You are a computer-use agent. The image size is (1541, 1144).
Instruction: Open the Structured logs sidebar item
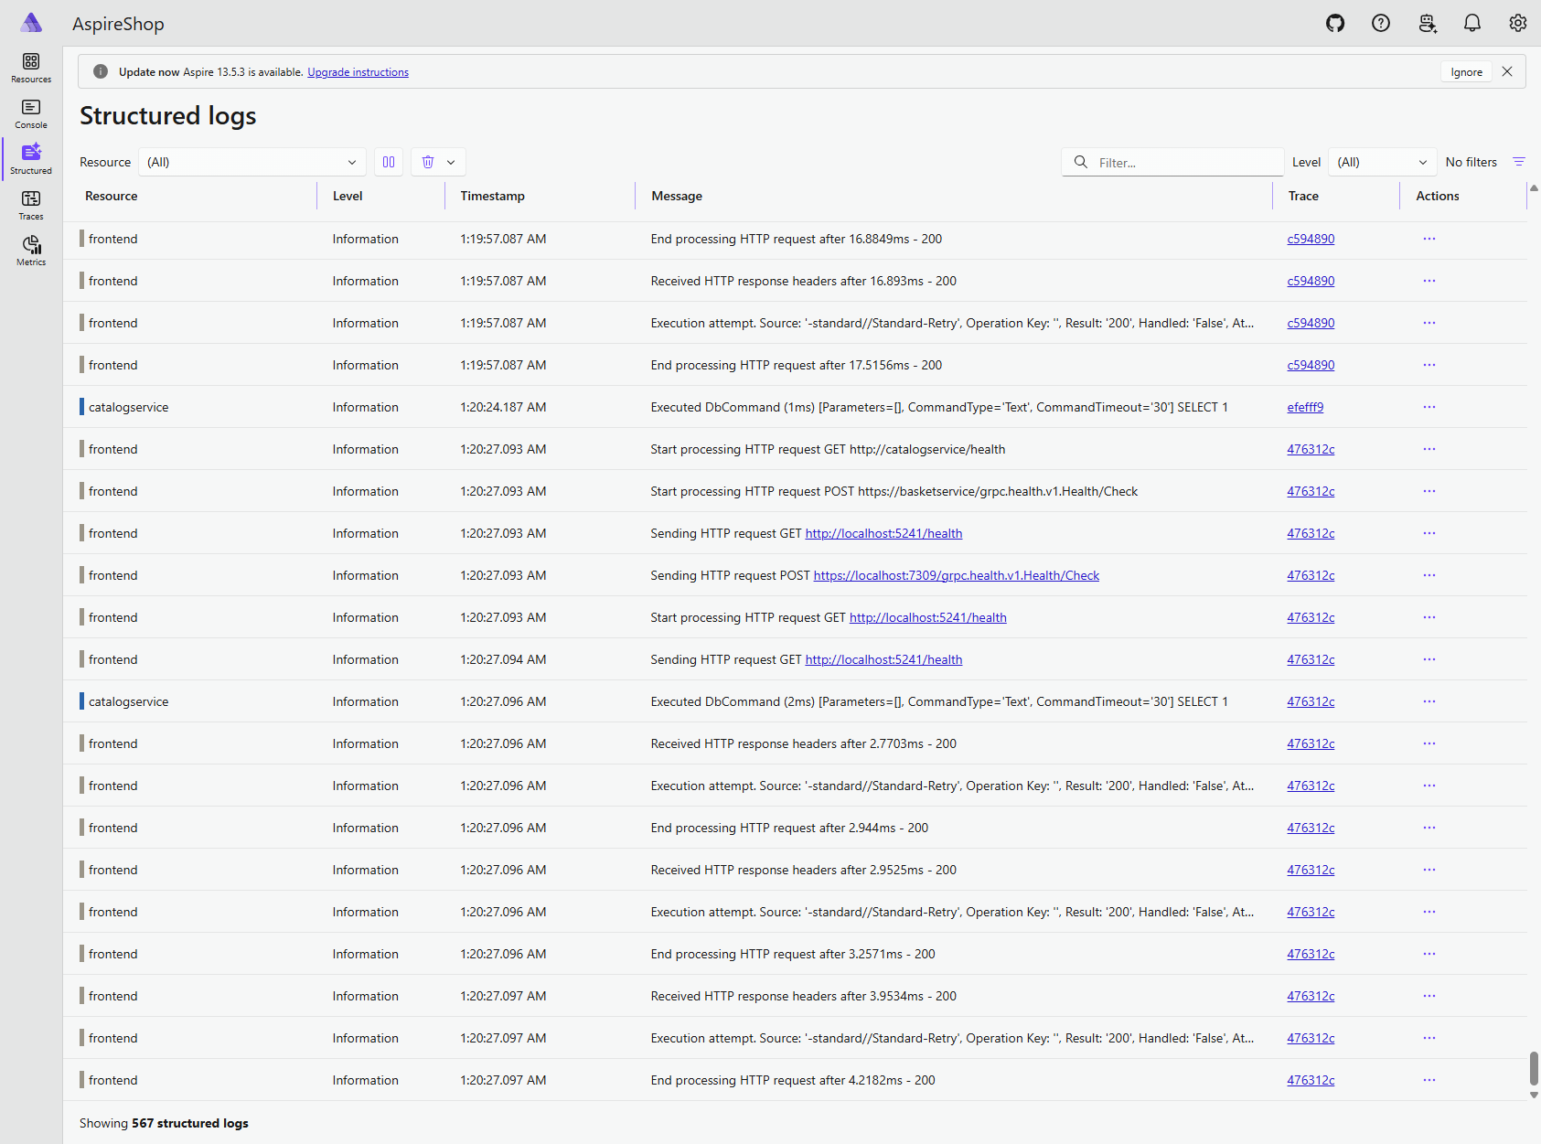(x=31, y=159)
